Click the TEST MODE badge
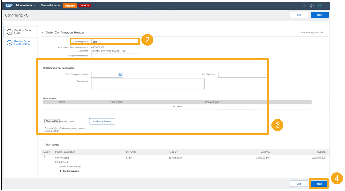The image size is (345, 191). pyautogui.click(x=84, y=5)
